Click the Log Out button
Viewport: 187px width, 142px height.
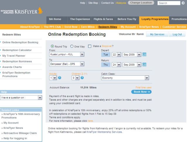(x=177, y=34)
